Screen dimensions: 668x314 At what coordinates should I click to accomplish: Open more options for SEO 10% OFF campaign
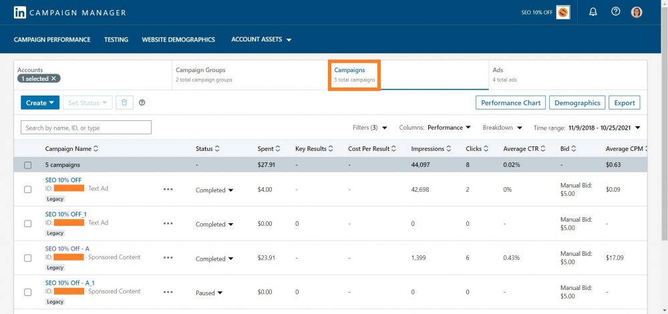168,189
